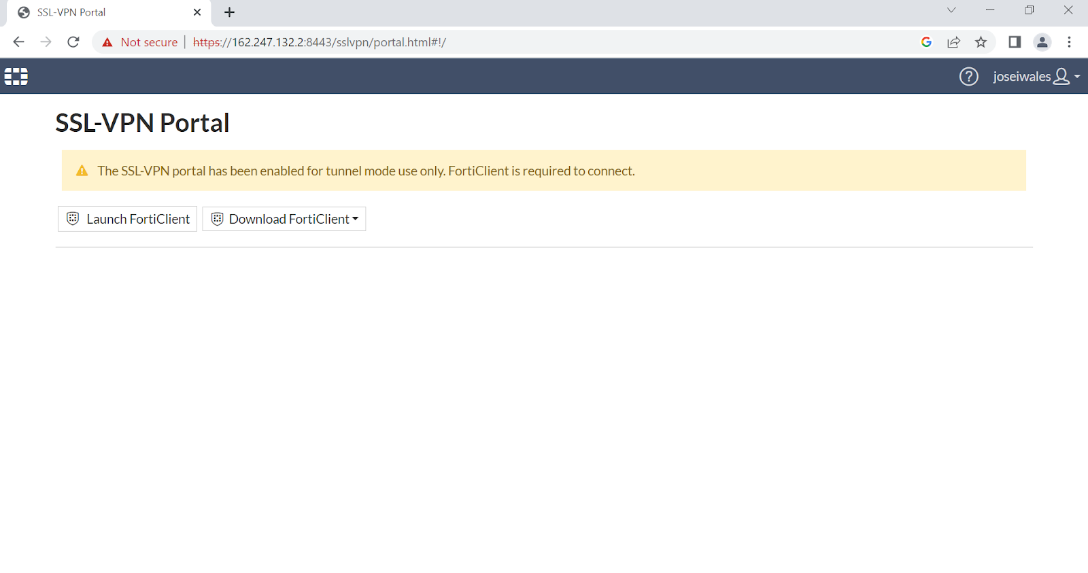Share this page via share icon
This screenshot has height=573, width=1088.
click(x=953, y=42)
